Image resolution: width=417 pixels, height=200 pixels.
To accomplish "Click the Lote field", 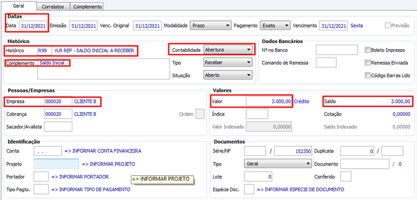I will tap(258, 177).
